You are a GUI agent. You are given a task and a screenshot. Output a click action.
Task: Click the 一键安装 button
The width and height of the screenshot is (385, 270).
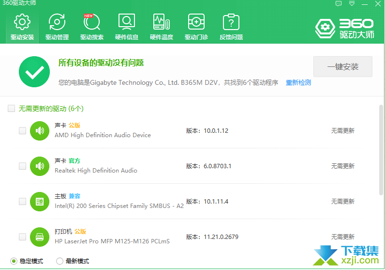pyautogui.click(x=343, y=66)
